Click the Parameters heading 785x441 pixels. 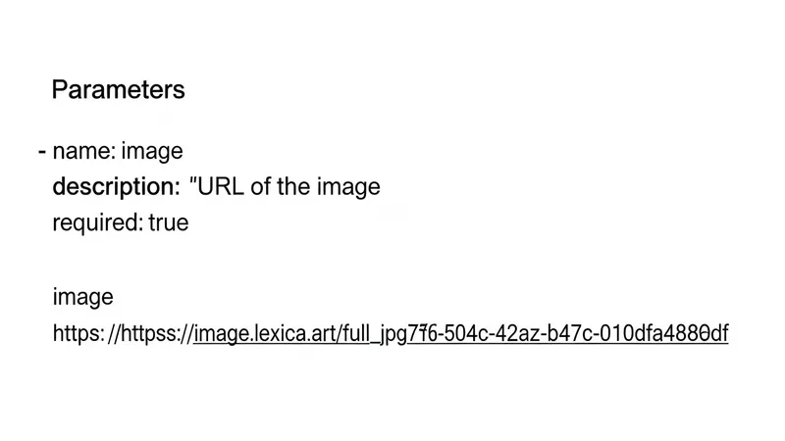click(118, 90)
